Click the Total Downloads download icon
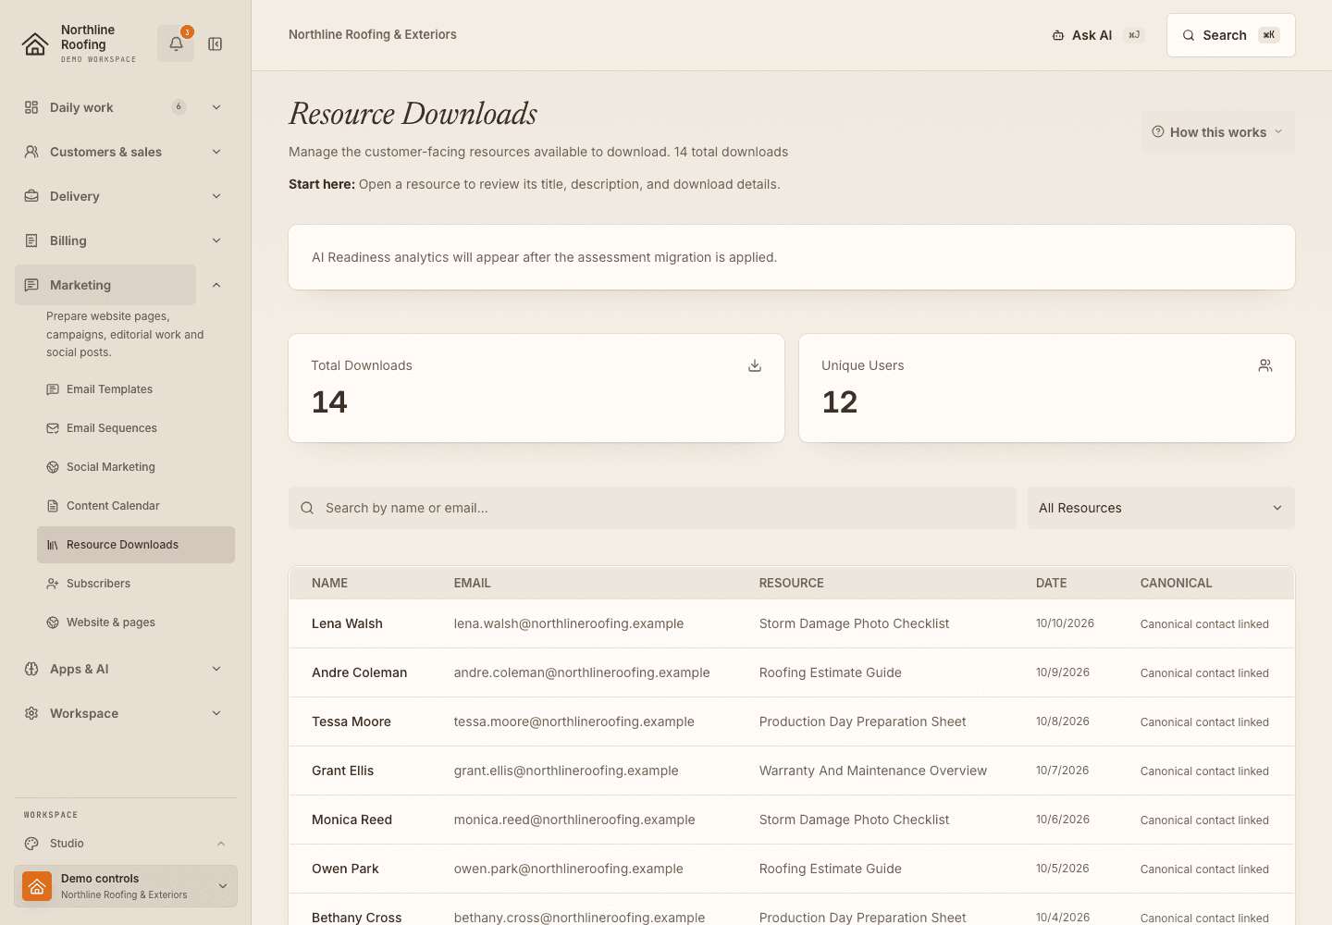The width and height of the screenshot is (1332, 925). coord(755,365)
